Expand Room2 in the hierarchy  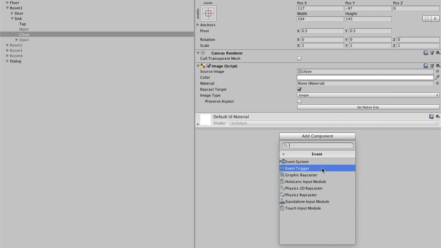[7, 45]
